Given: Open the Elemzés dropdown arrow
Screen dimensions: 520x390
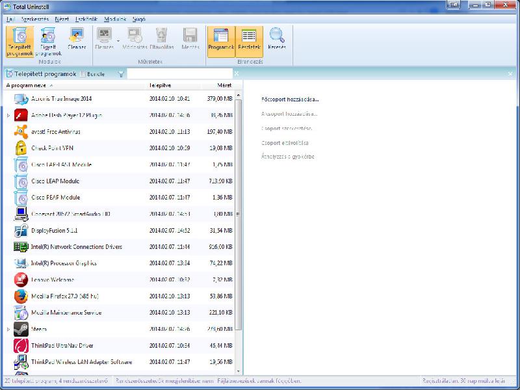Looking at the screenshot, I should (x=118, y=41).
